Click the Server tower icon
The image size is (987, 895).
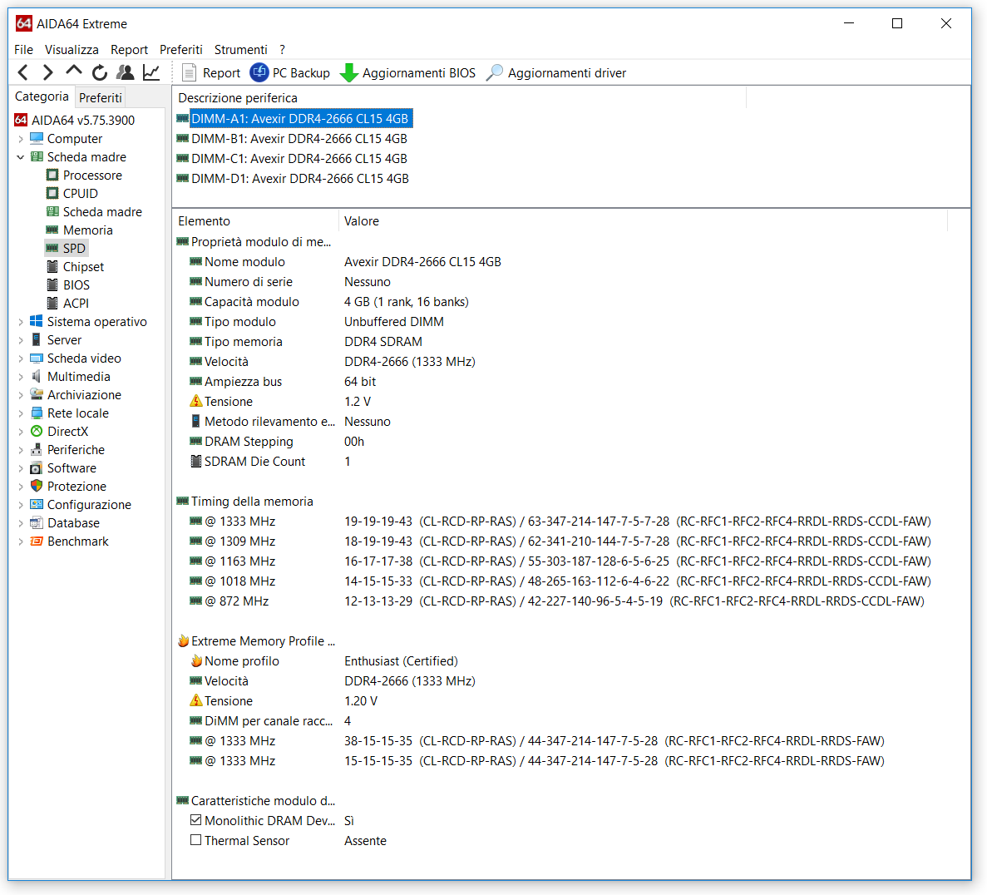(x=37, y=339)
